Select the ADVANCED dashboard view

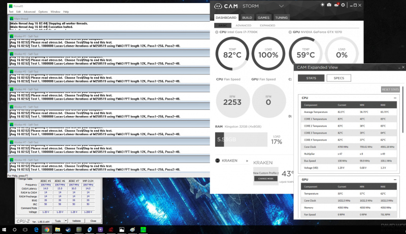pyautogui.click(x=244, y=25)
